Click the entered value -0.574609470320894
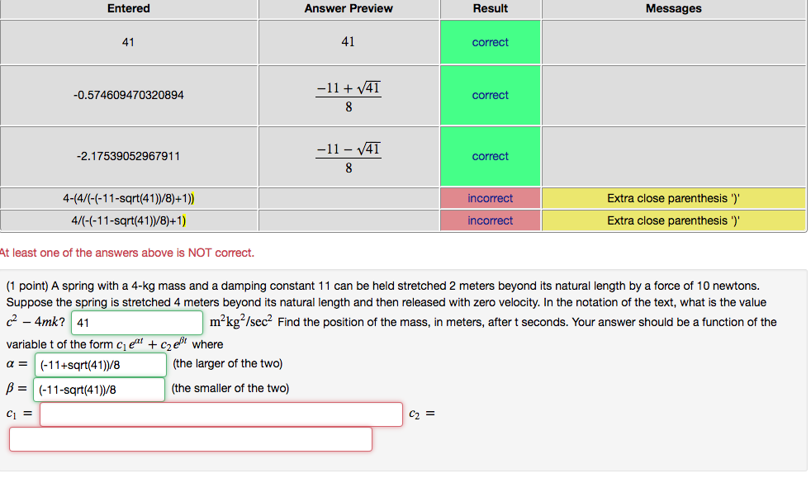The width and height of the screenshot is (811, 478). [128, 94]
